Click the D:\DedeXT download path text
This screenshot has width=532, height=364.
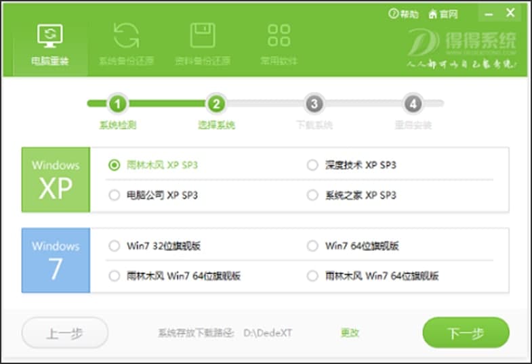click(268, 333)
